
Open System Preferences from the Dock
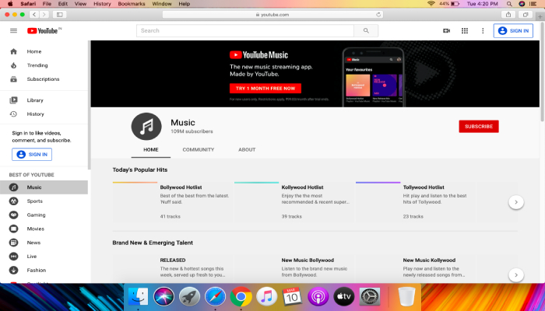pyautogui.click(x=369, y=297)
